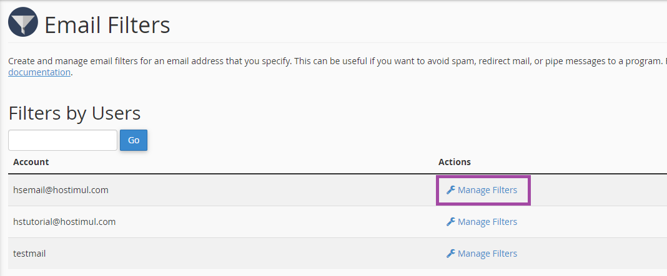Click empty space in the testmail row
The width and height of the screenshot is (667, 276).
point(250,254)
